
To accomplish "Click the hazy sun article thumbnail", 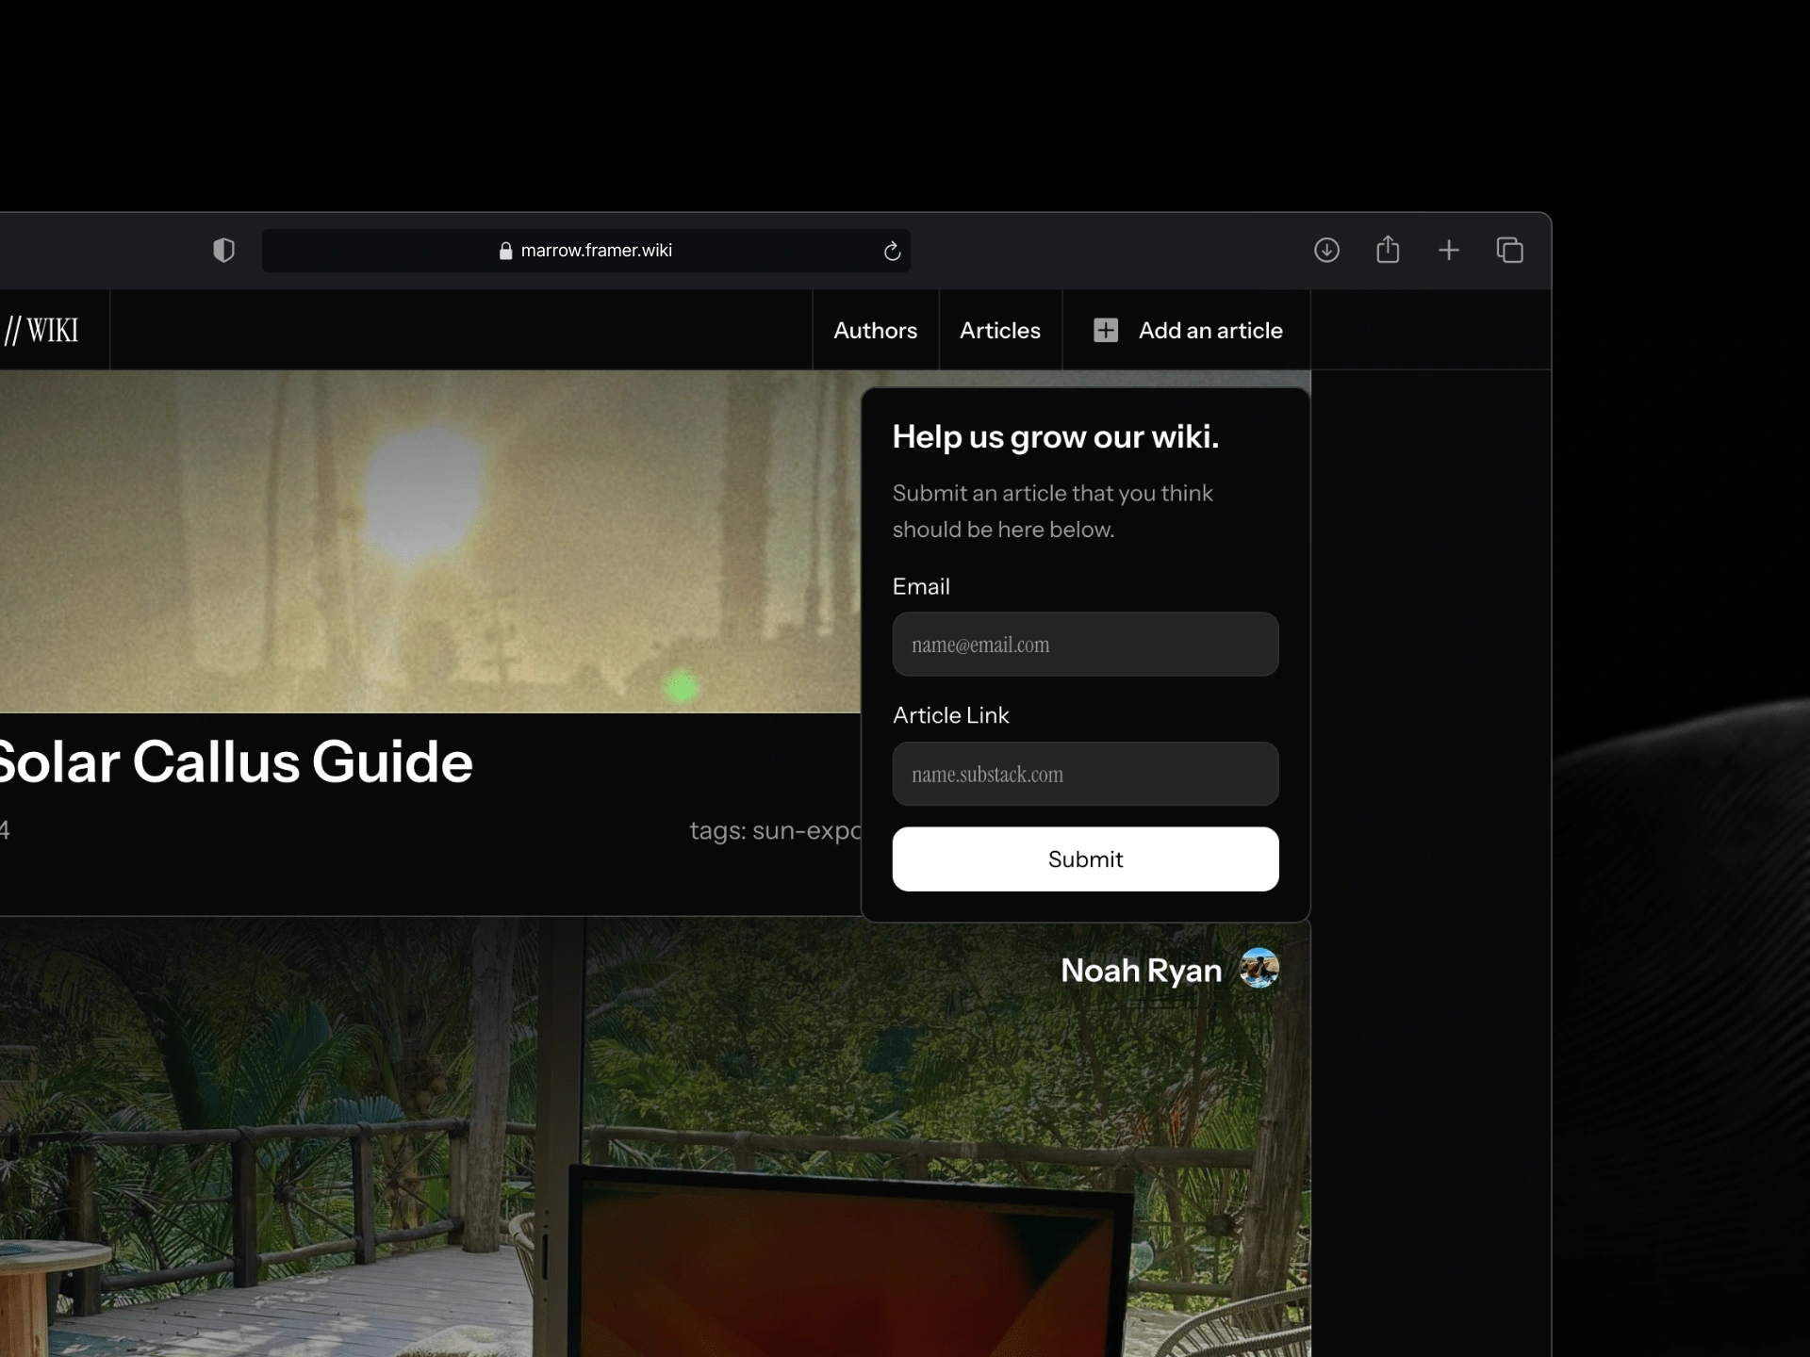I will [x=429, y=542].
